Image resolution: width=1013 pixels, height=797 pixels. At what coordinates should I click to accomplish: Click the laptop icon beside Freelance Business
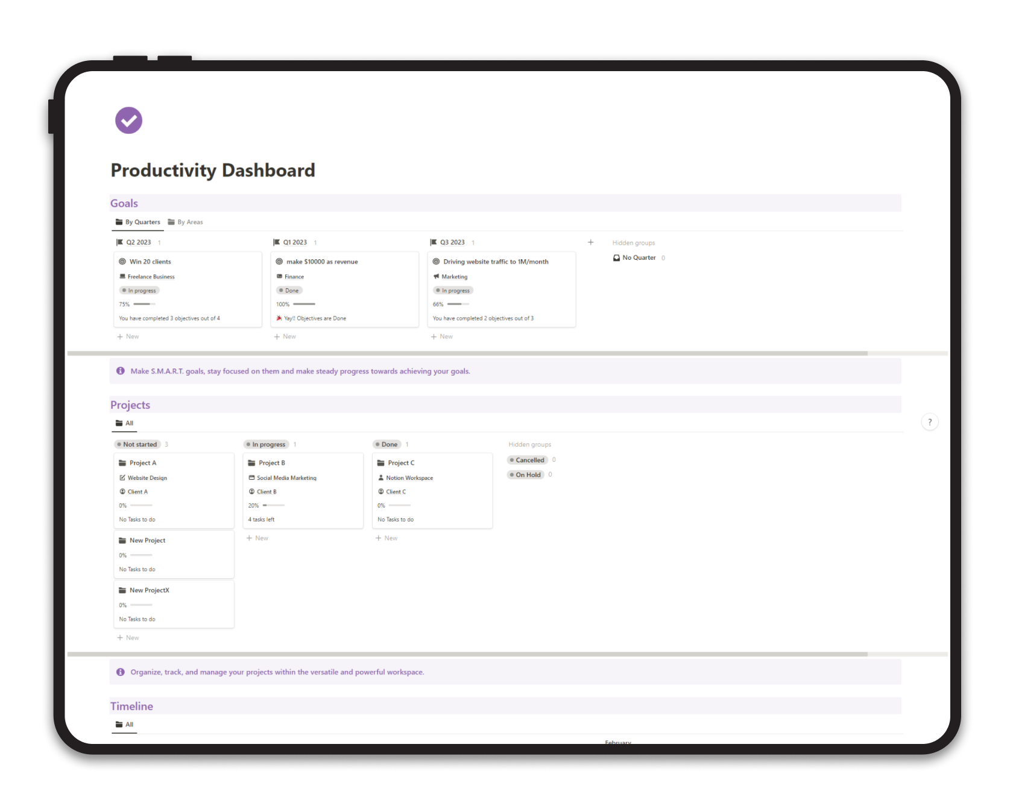tap(122, 276)
